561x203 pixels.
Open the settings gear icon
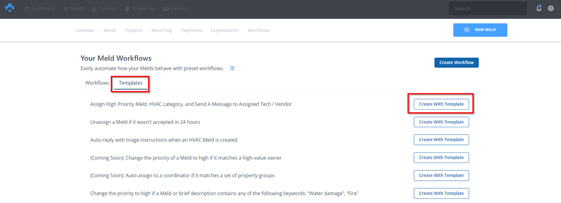tap(551, 8)
